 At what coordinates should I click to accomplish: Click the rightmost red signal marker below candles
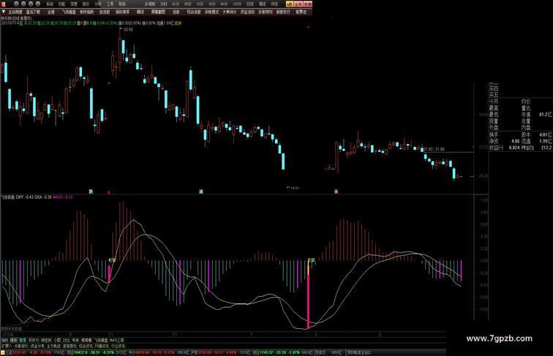[336, 192]
